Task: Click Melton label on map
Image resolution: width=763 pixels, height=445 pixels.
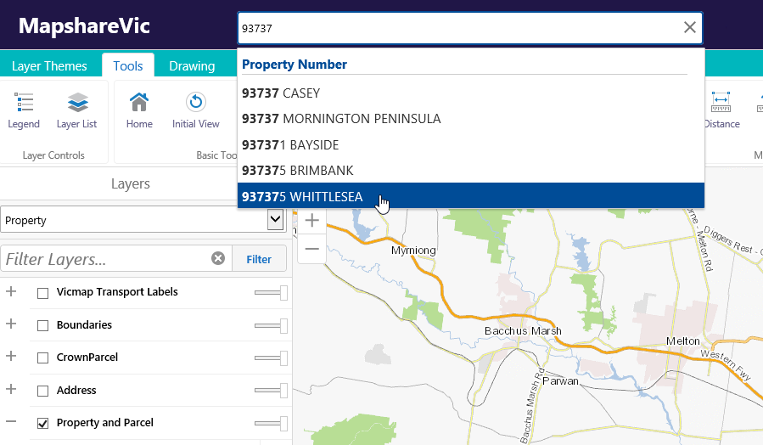Action: click(x=682, y=341)
